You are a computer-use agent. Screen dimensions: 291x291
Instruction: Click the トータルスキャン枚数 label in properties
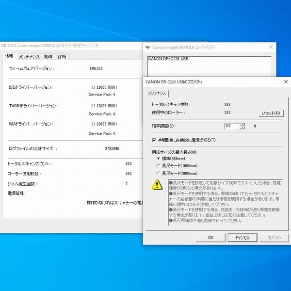[171, 104]
